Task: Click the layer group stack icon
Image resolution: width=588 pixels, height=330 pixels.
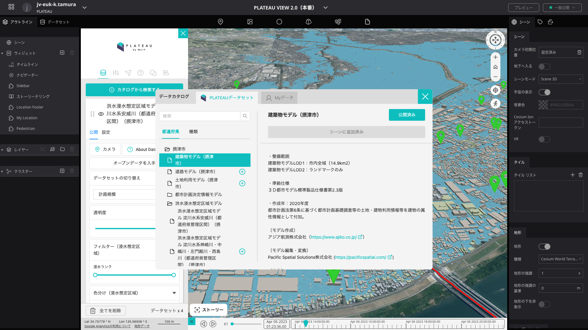Action: pos(52,149)
